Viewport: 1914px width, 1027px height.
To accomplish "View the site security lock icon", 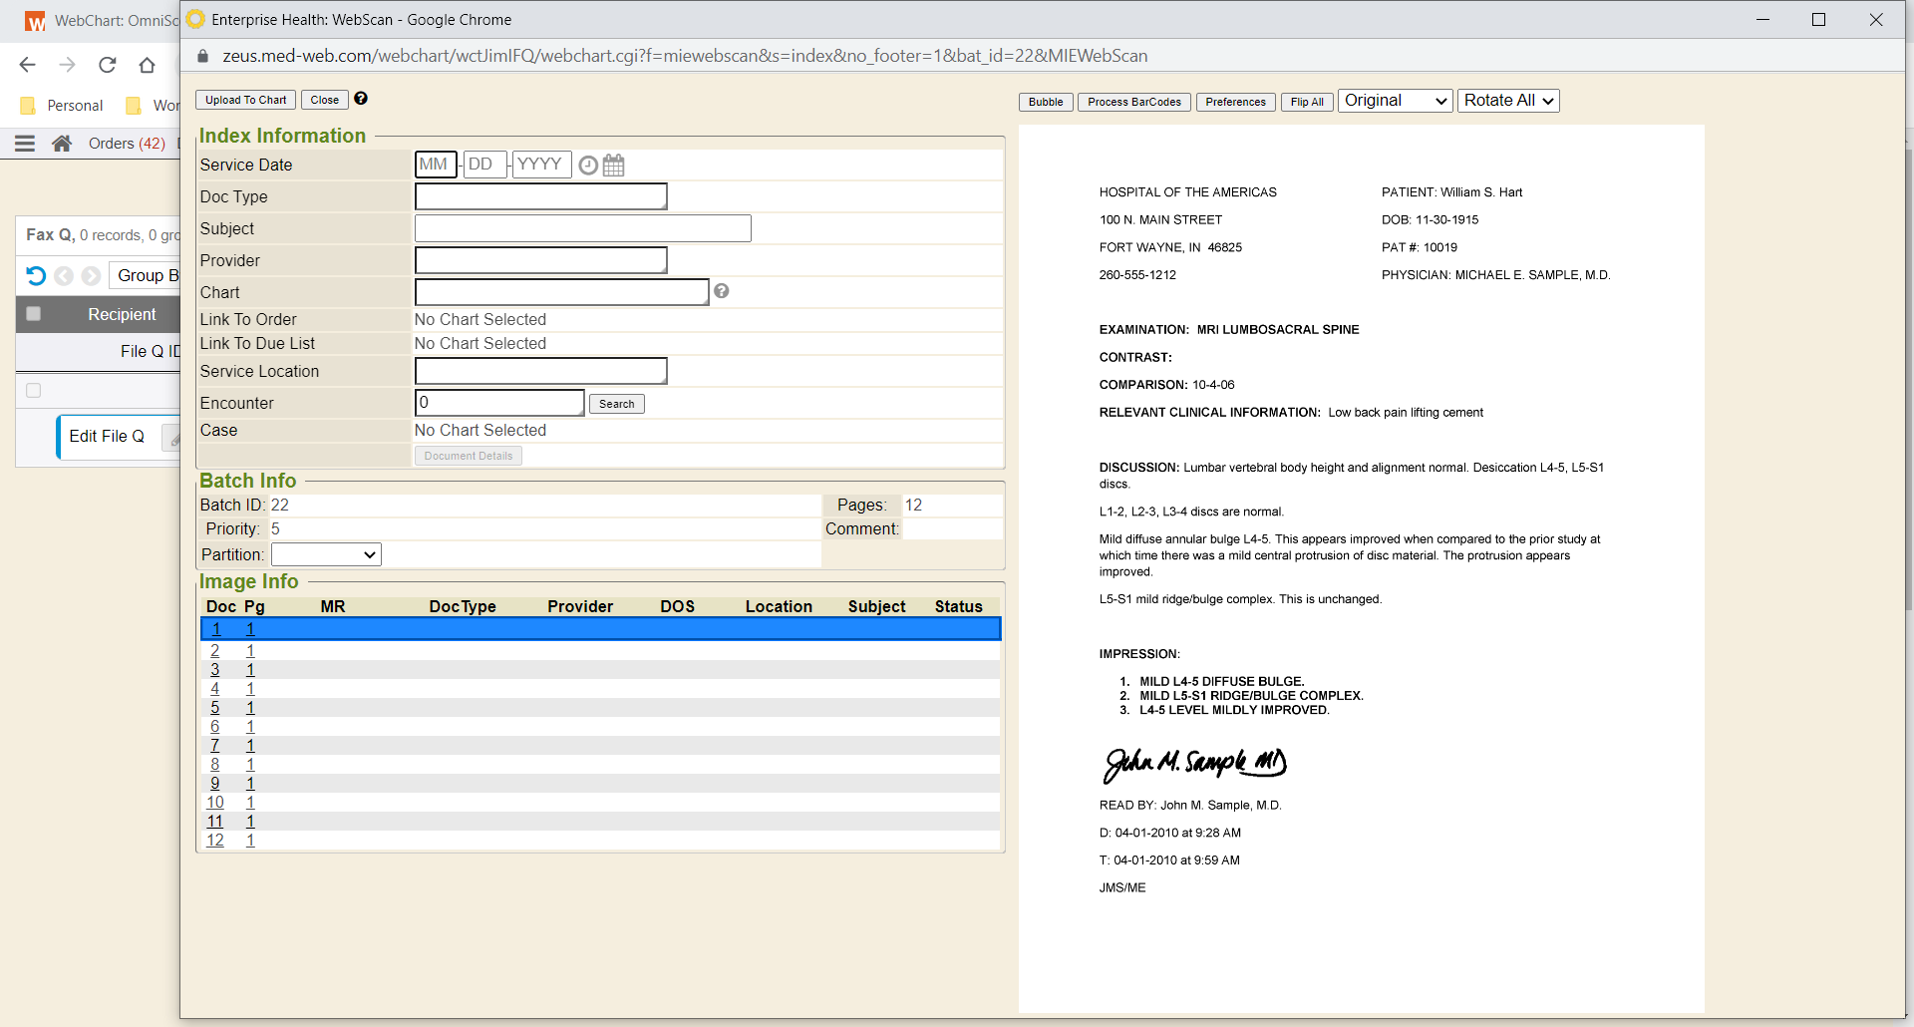I will point(202,56).
